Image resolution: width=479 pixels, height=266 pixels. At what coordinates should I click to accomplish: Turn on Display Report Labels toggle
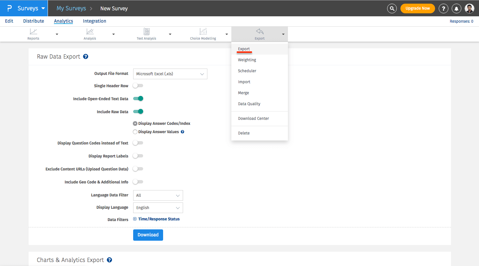point(138,156)
